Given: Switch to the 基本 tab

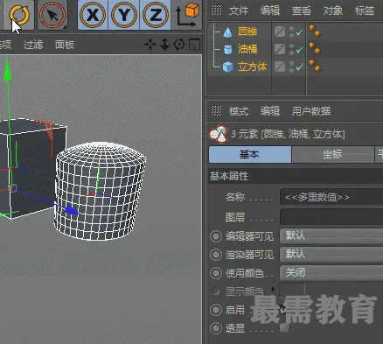Looking at the screenshot, I should tap(250, 154).
